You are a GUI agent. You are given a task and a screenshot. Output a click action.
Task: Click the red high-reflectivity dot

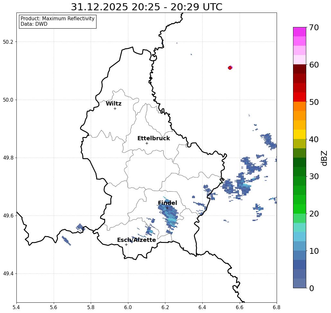[230, 68]
